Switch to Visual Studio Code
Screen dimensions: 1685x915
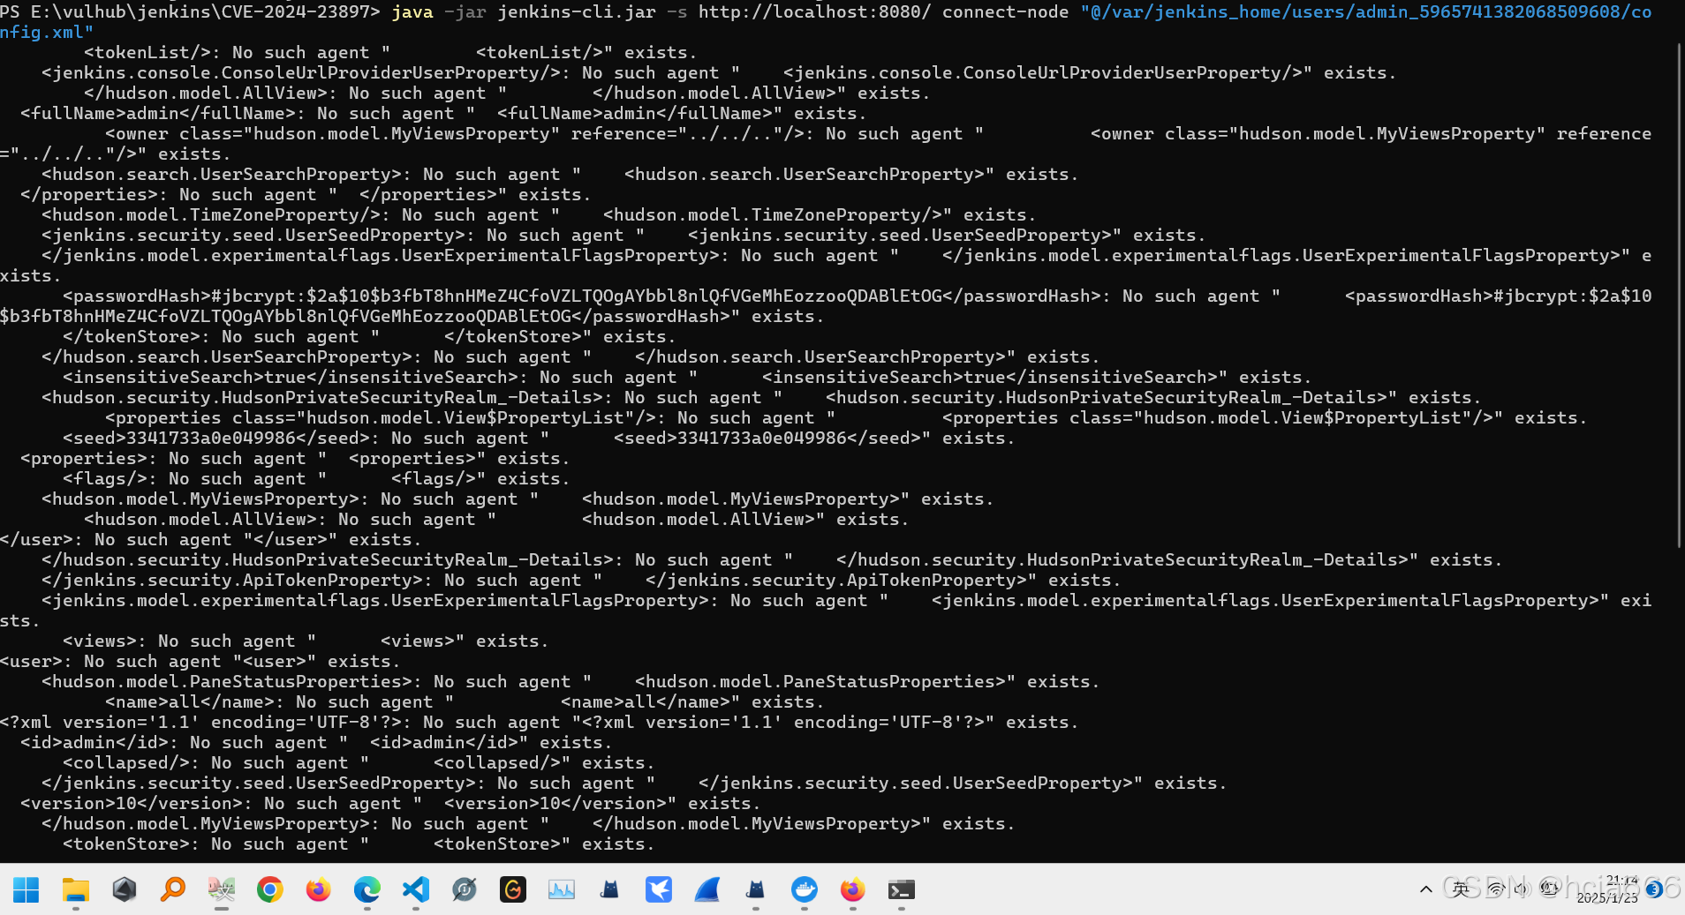coord(415,889)
